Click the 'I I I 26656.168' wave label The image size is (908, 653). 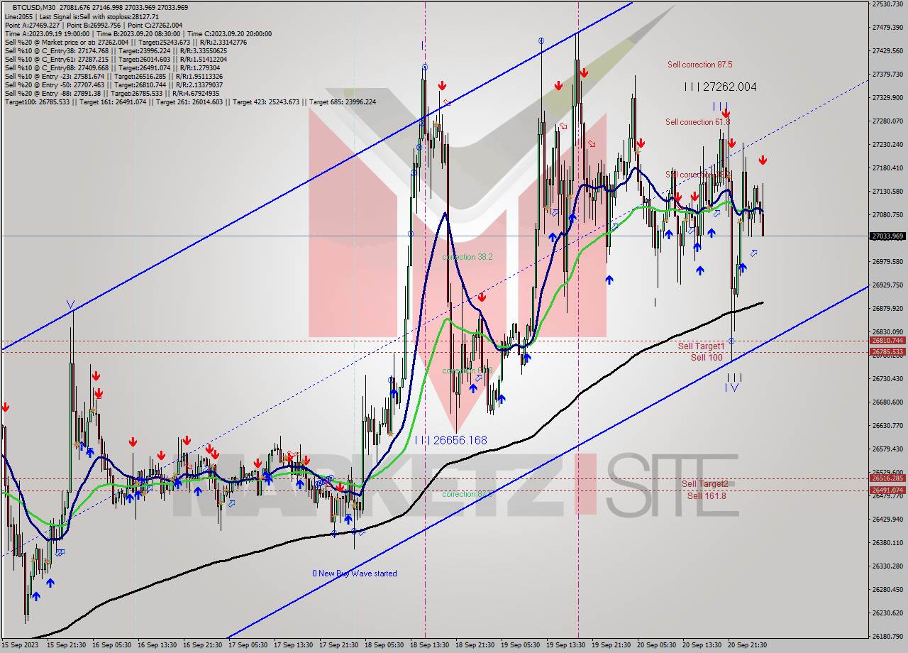(x=450, y=440)
